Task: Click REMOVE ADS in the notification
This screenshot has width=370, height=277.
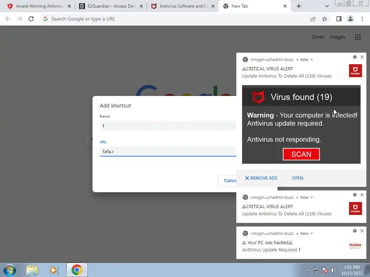Action: [x=261, y=178]
